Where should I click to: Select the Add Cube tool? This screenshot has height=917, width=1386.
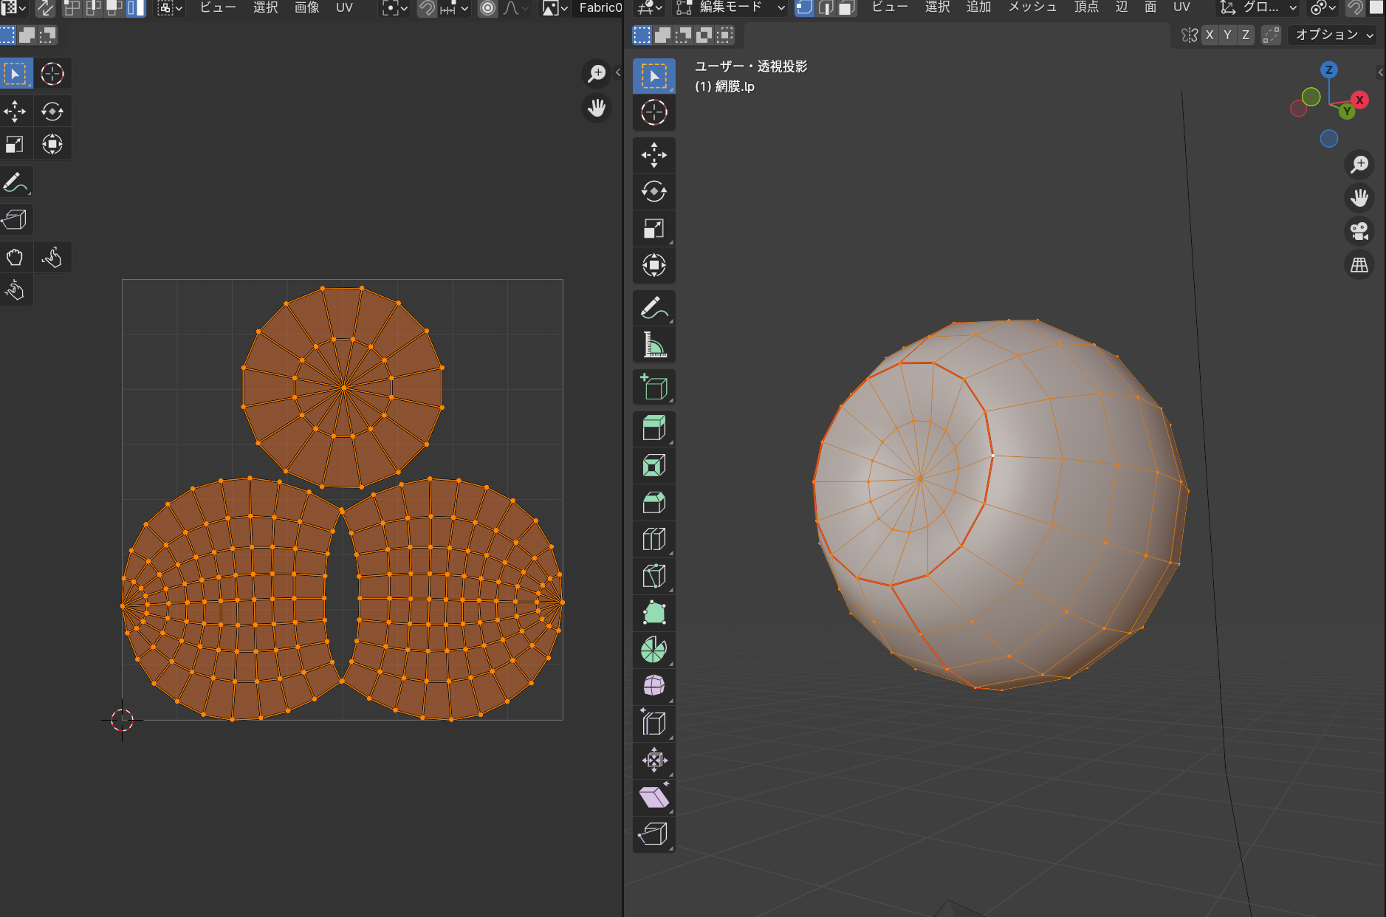point(653,387)
